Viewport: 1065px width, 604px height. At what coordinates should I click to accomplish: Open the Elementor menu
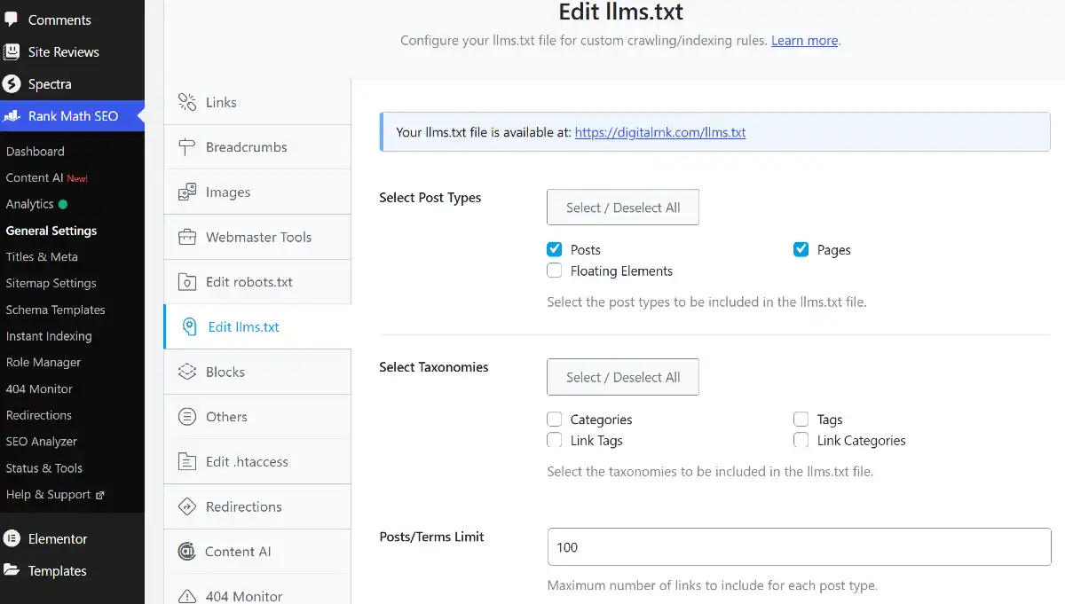click(57, 538)
